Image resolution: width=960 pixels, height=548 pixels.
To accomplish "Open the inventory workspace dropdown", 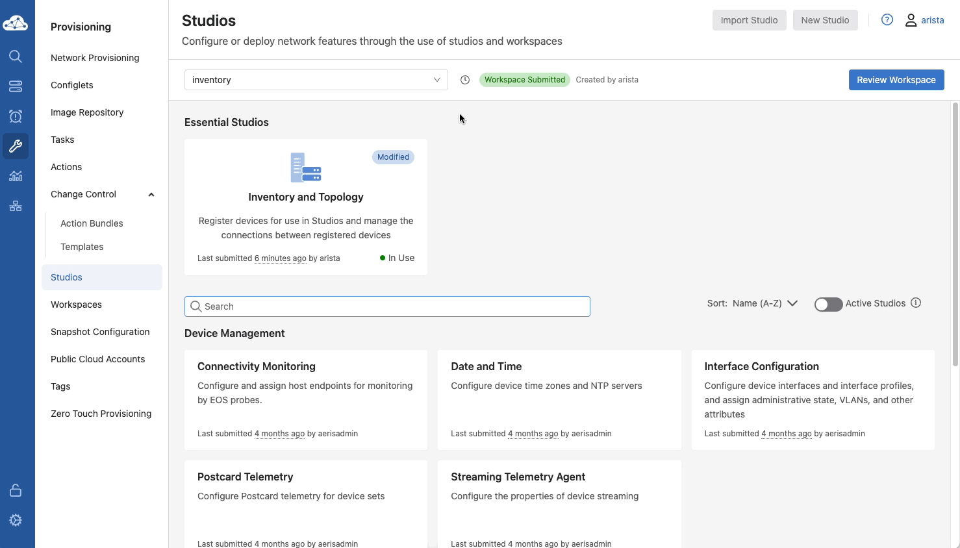I will [x=316, y=80].
